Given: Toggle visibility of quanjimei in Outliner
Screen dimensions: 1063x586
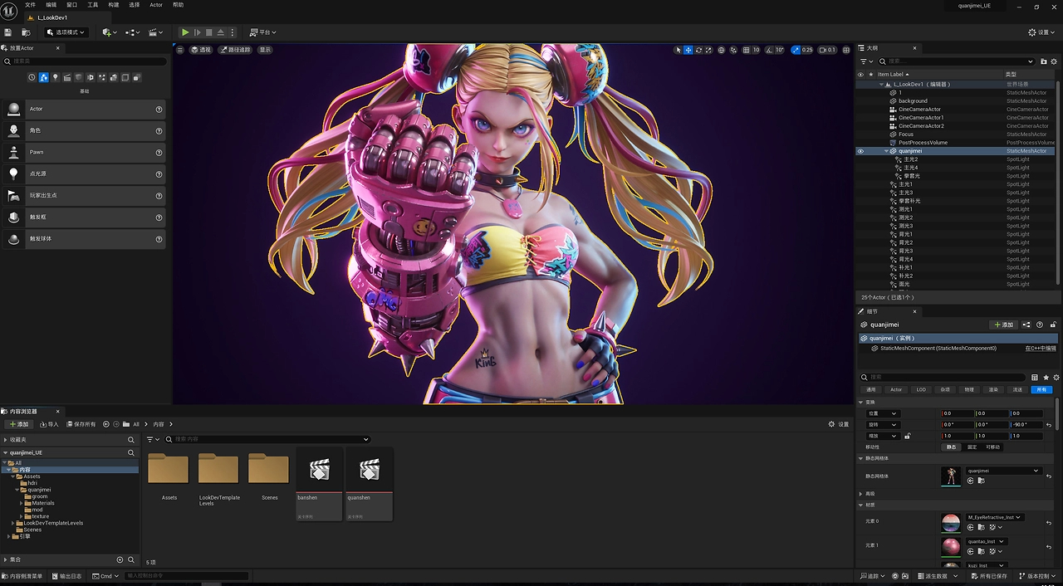Looking at the screenshot, I should pyautogui.click(x=860, y=151).
